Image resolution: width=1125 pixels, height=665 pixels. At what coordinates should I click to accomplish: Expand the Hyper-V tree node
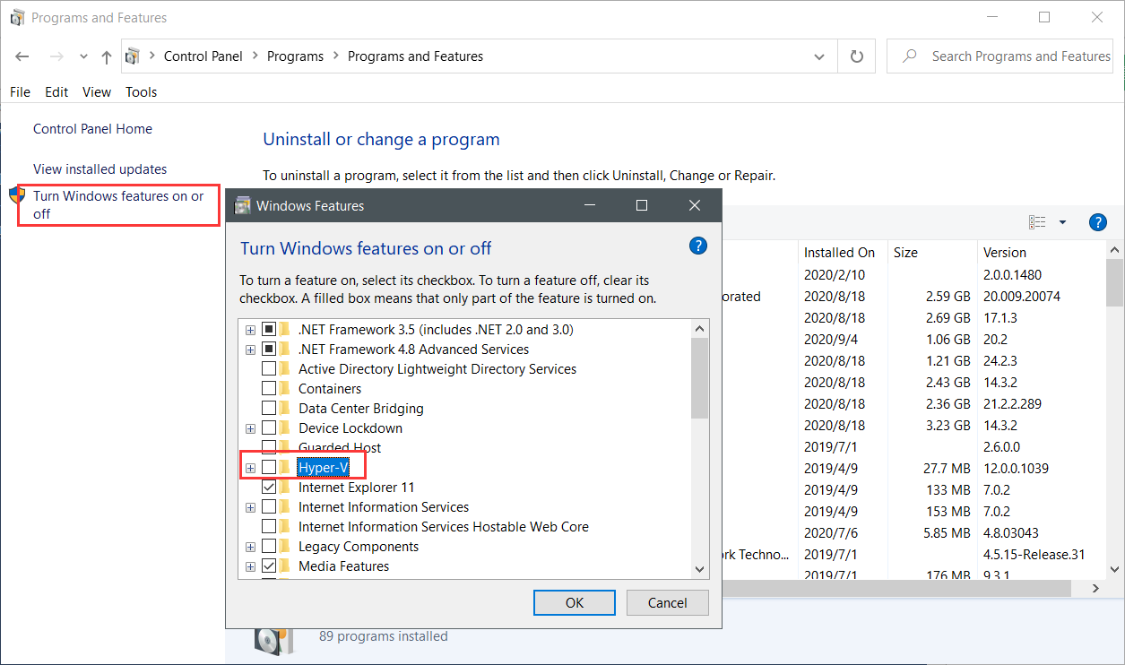(x=250, y=468)
